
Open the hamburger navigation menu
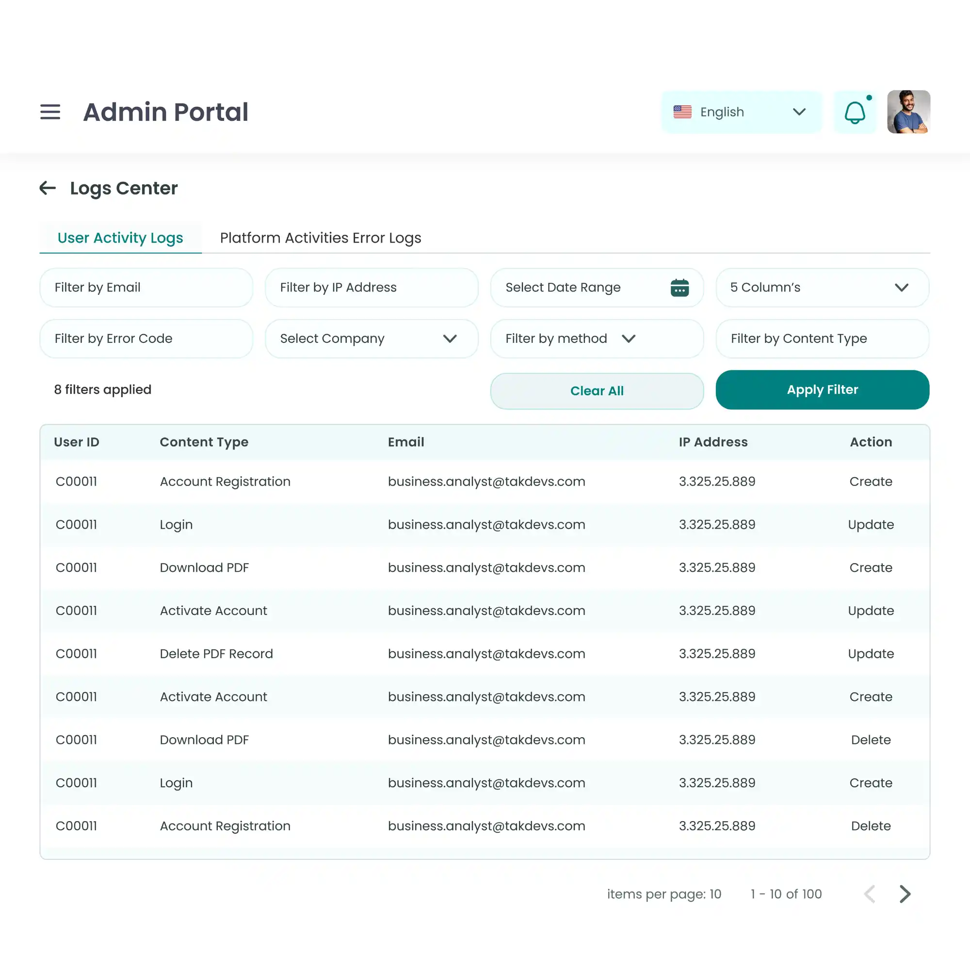(50, 112)
